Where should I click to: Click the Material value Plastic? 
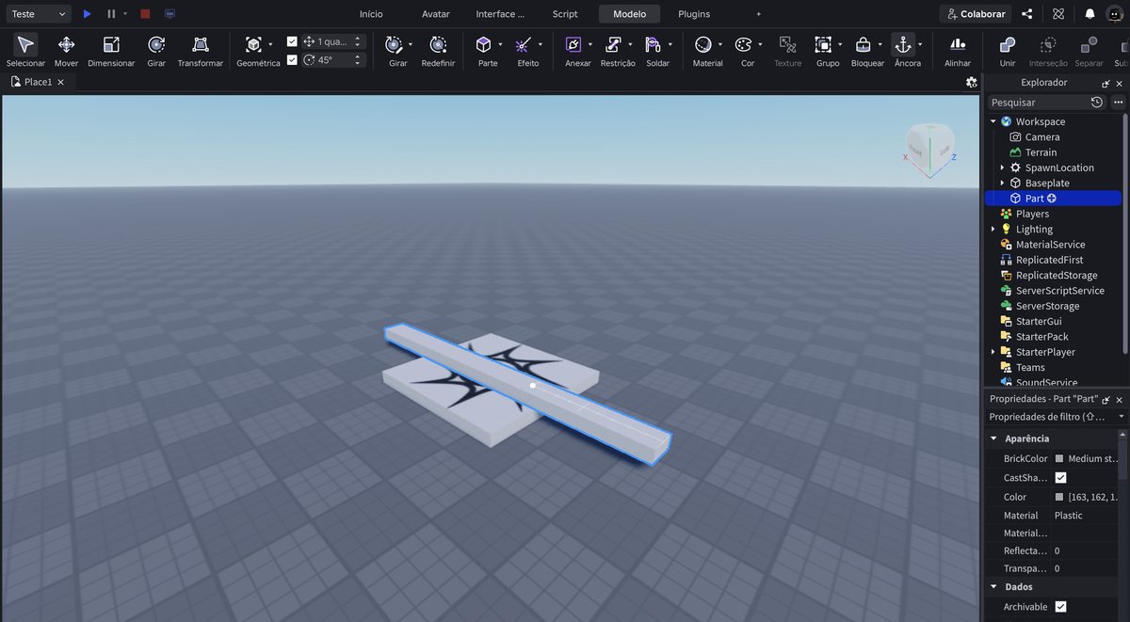[x=1068, y=516]
